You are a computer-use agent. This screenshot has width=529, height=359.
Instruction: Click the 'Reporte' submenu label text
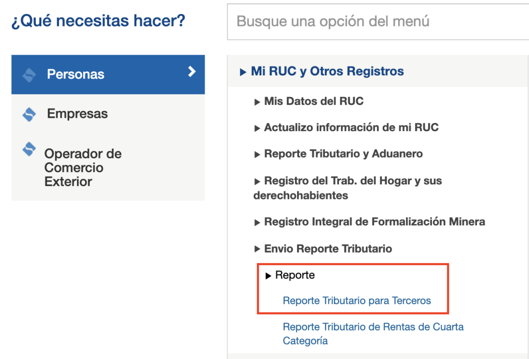pos(295,275)
